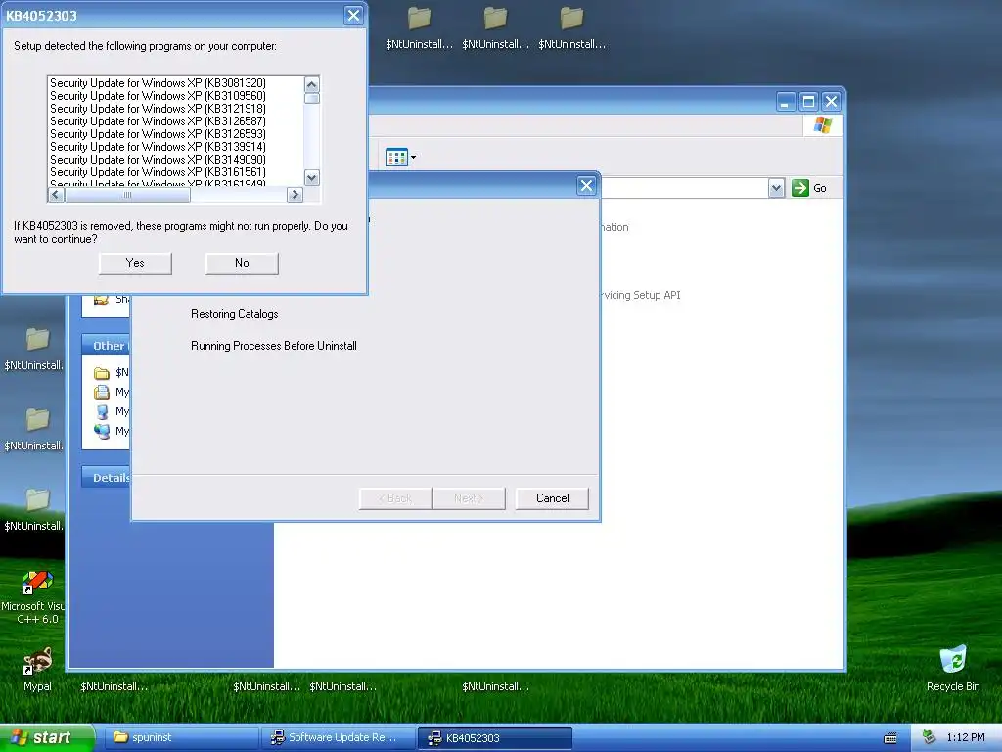
Task: Click the 1:12 PM system clock
Action: tap(966, 738)
